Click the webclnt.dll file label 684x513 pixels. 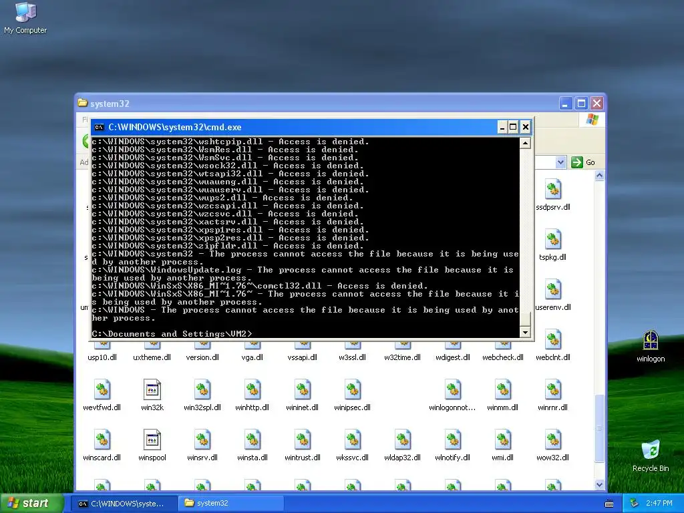552,357
